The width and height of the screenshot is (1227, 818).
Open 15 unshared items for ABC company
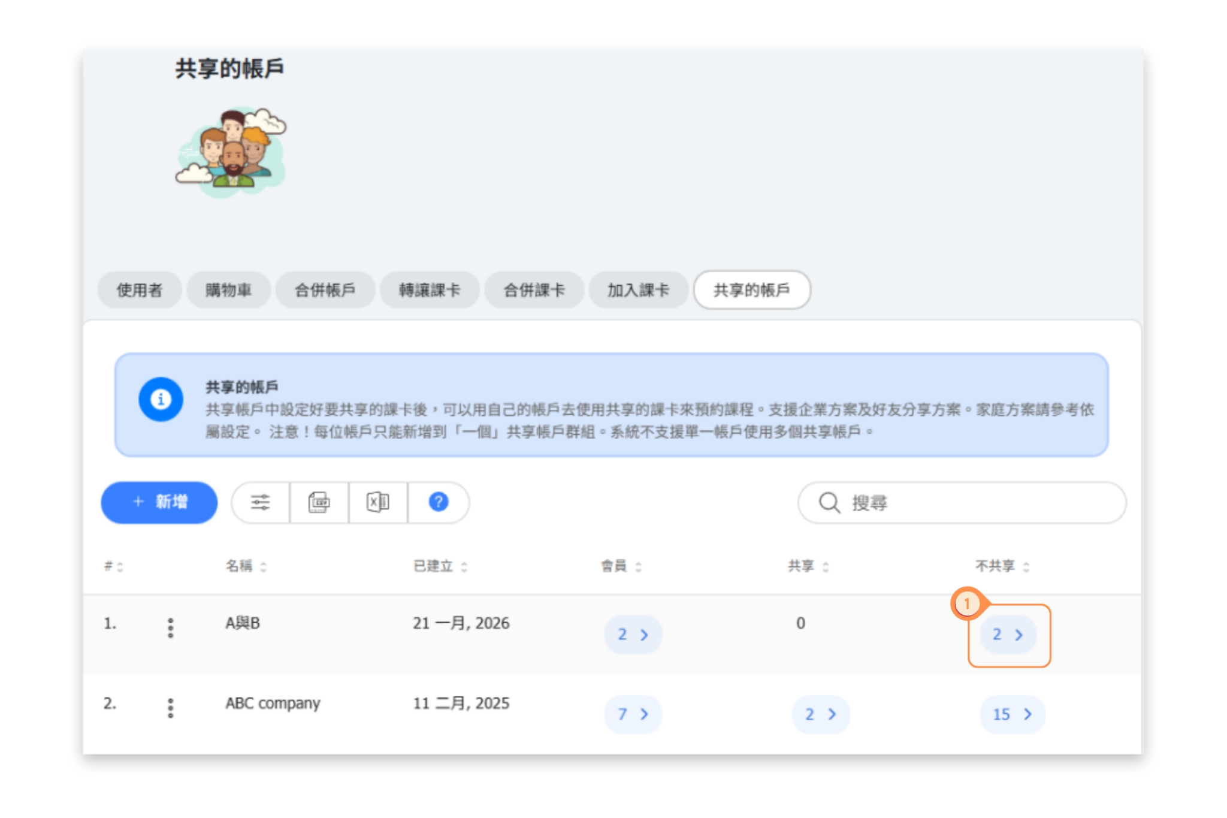tap(1012, 714)
